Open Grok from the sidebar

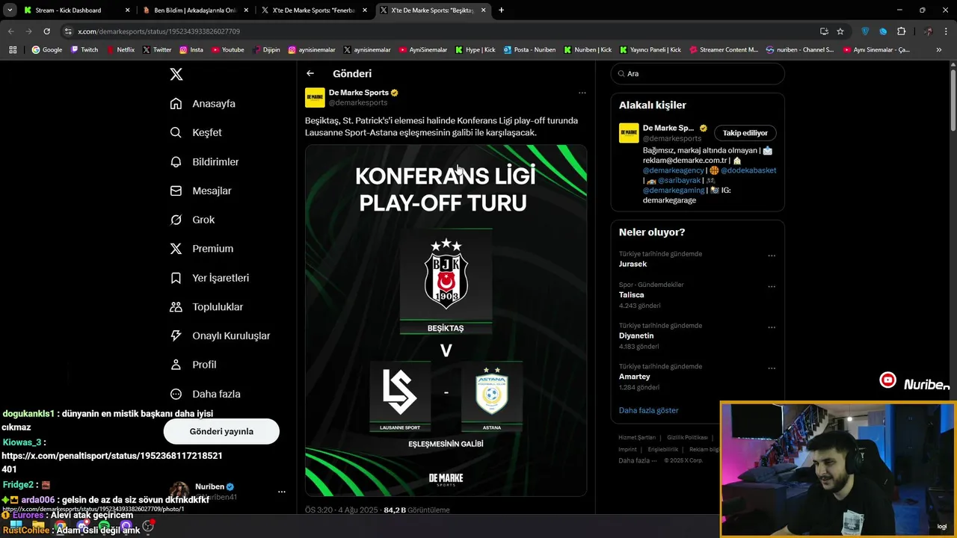[x=193, y=220]
